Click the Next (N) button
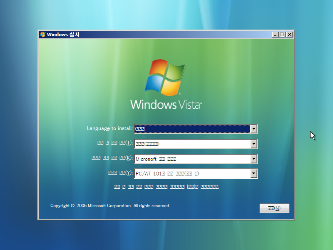 pos(274,208)
